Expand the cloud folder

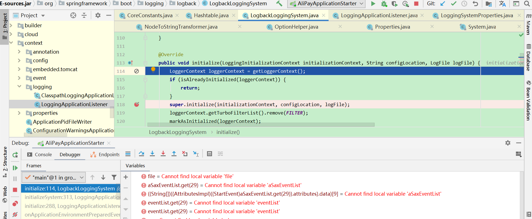click(11, 34)
